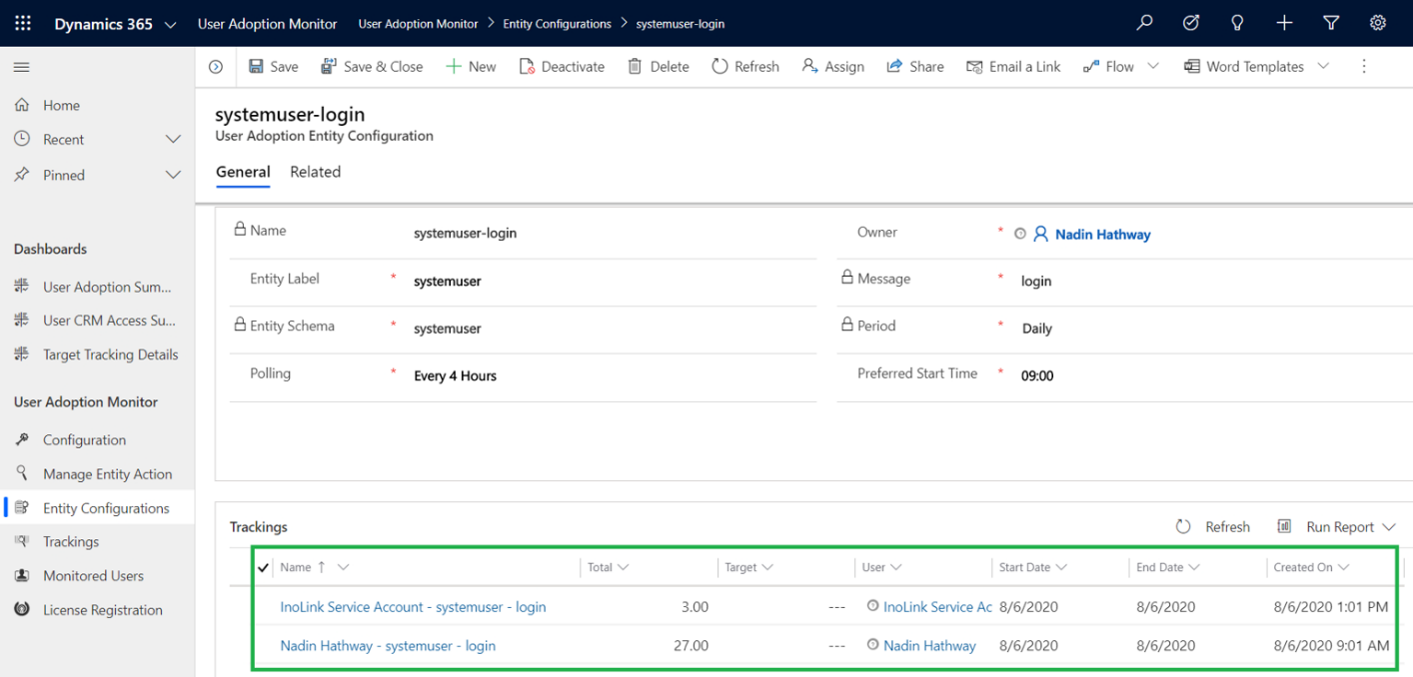The image size is (1413, 677).
Task: Open the app launcher waffle icon
Action: [22, 23]
